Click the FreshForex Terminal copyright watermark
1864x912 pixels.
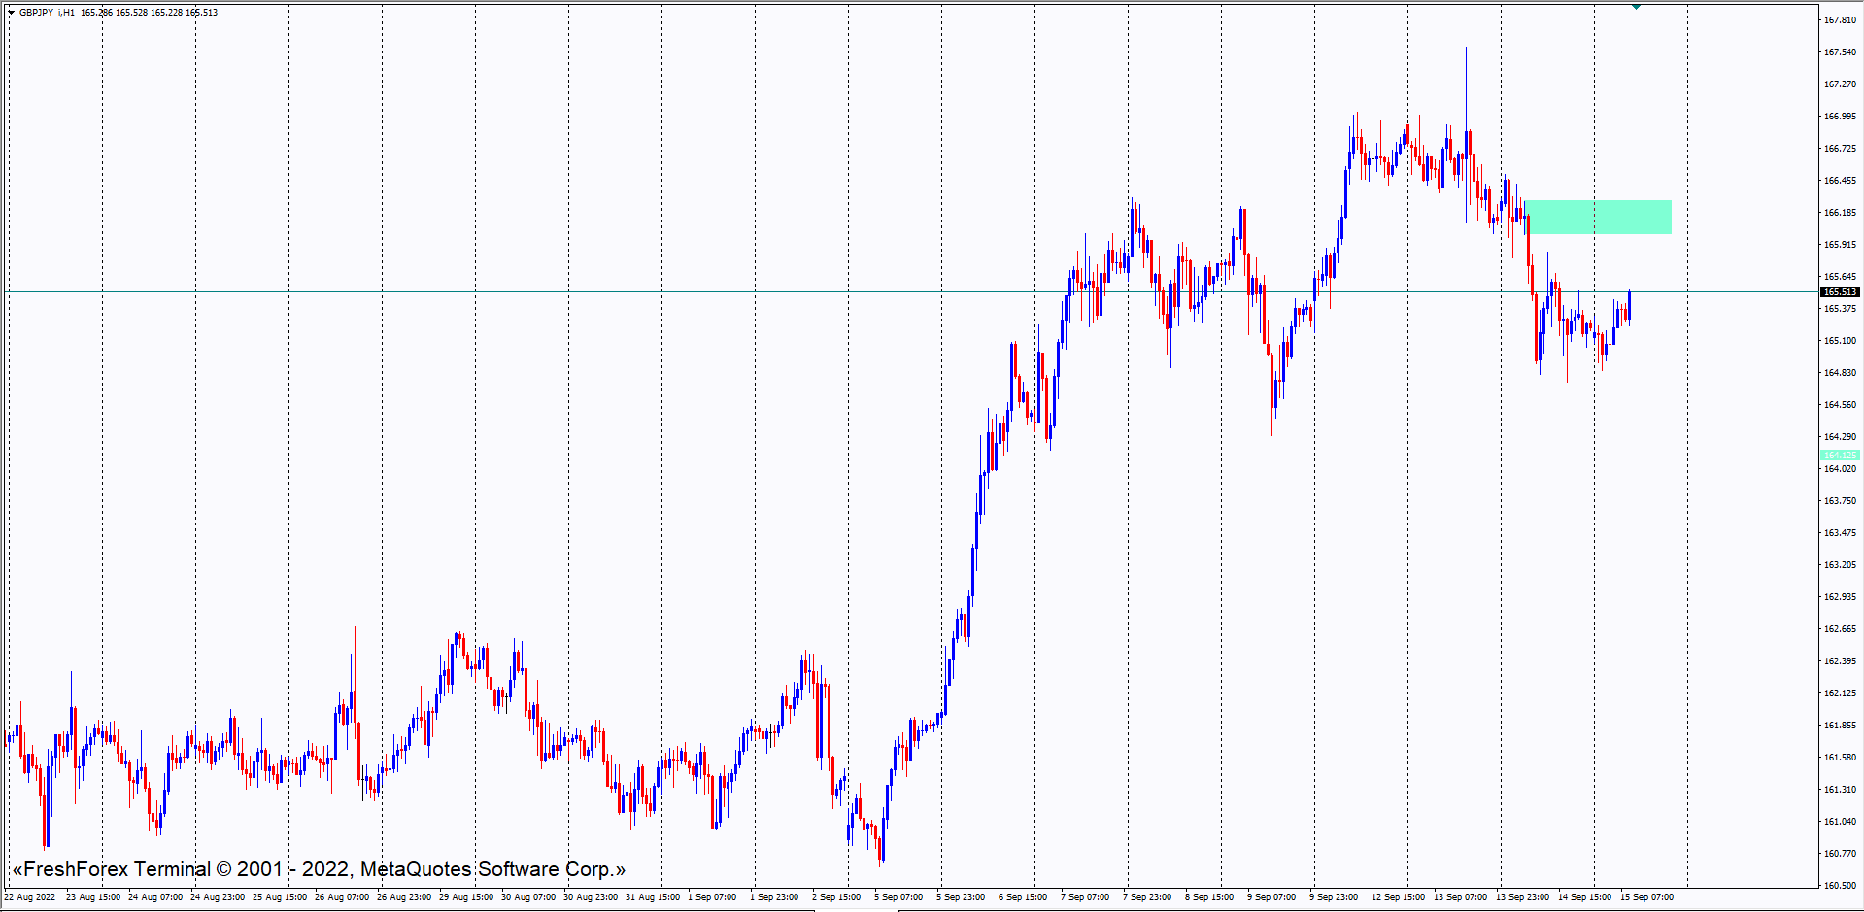319,869
